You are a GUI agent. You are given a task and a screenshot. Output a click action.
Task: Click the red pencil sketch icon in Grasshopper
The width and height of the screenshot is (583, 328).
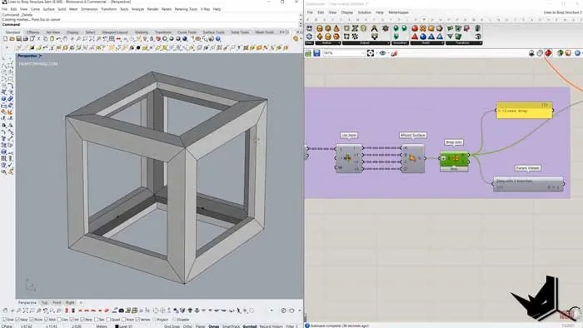tap(395, 53)
